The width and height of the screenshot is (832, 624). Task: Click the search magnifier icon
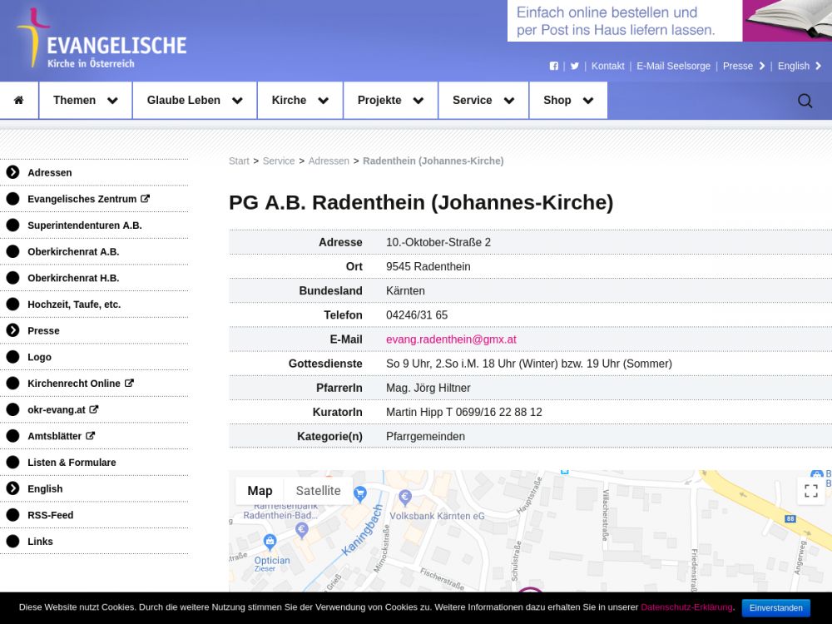coord(805,101)
